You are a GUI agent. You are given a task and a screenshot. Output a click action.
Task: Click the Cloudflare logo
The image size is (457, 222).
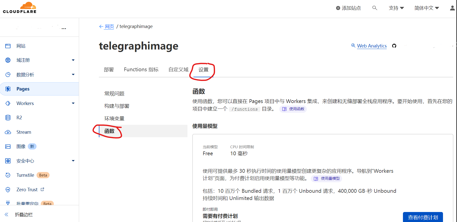pos(20,8)
